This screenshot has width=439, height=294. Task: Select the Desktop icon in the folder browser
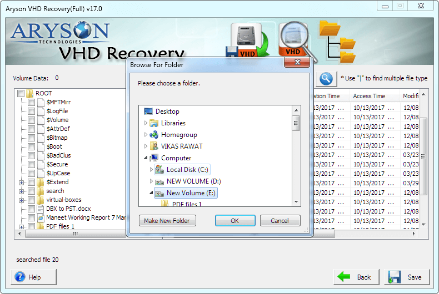pos(148,111)
